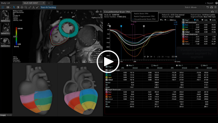The image size is (218, 123).
Task: Toggle blue Base checkbox in graph legend
Action: (x=183, y=25)
